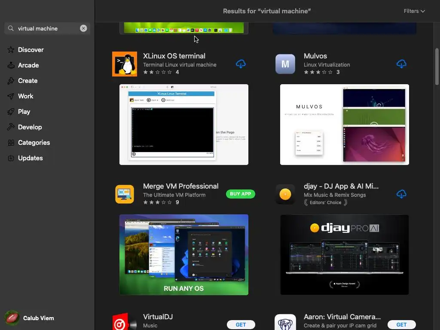440x330 pixels.
Task: Open djay - DJ App & AI Mi... title
Action: click(341, 186)
